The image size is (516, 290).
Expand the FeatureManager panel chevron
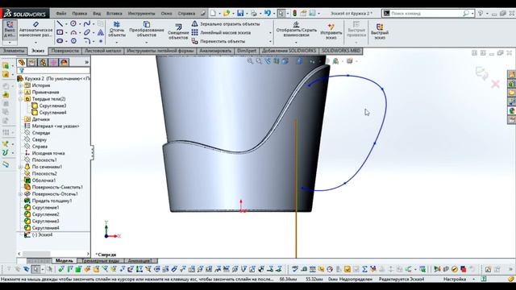(86, 63)
